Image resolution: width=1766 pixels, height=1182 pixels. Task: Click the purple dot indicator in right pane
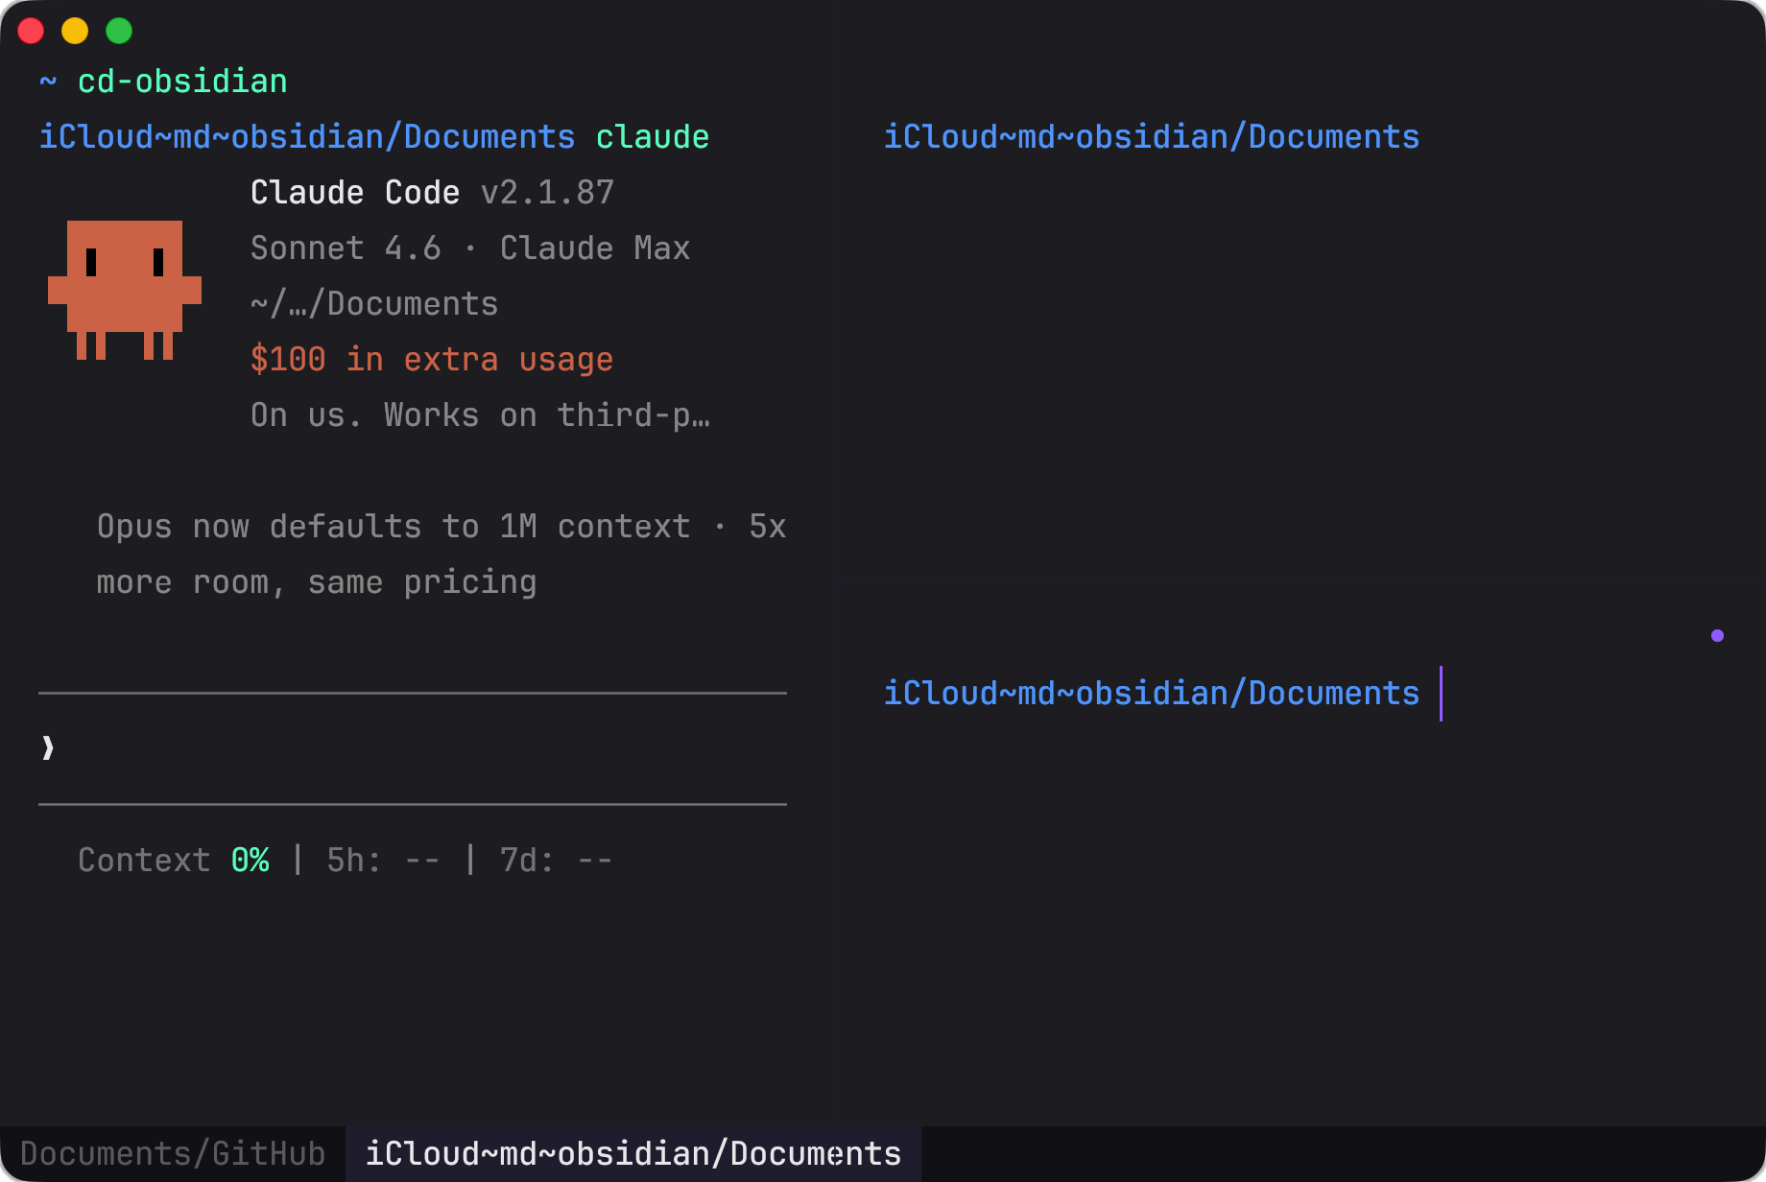(1717, 635)
